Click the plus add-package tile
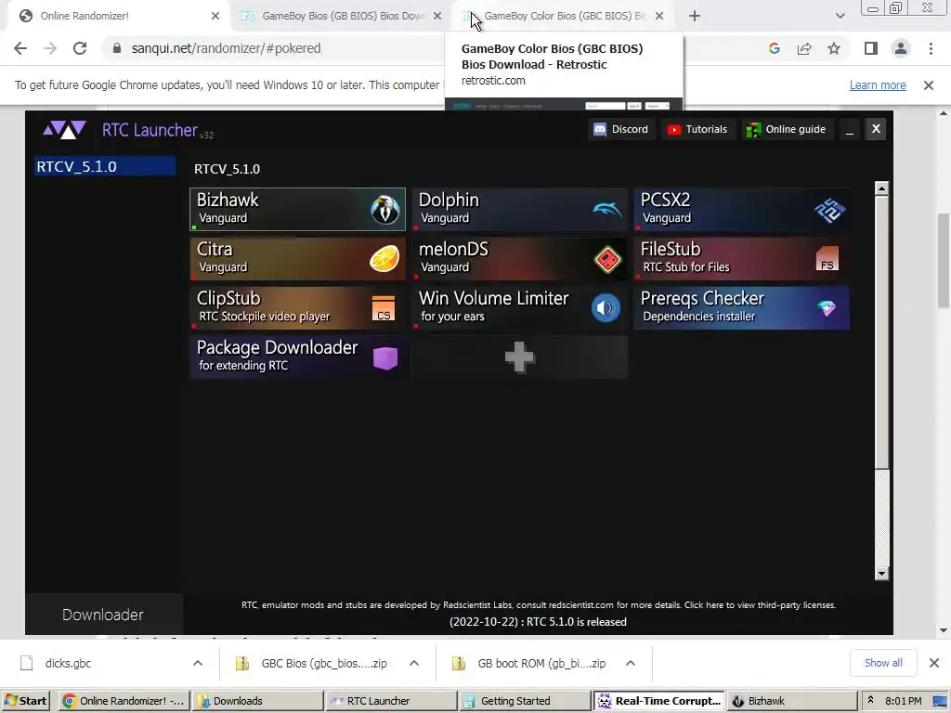This screenshot has width=951, height=713. tap(519, 357)
